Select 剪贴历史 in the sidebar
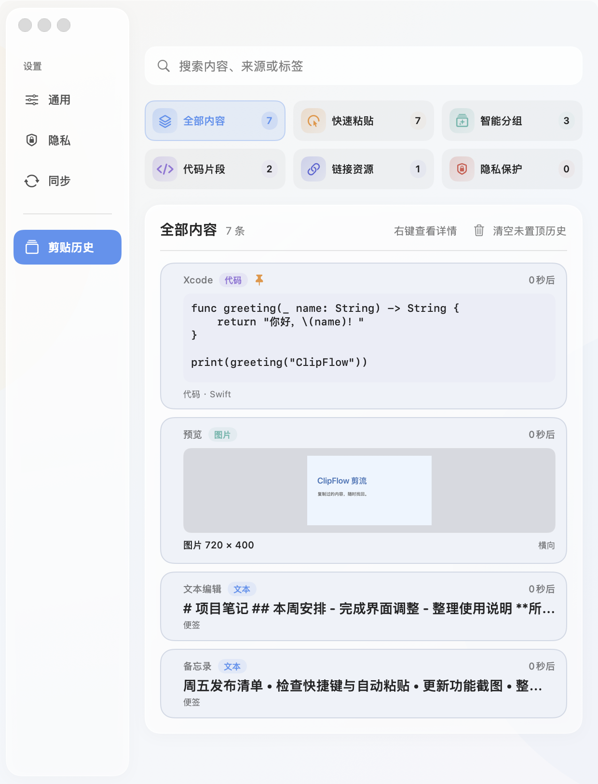The image size is (598, 784). pyautogui.click(x=68, y=247)
